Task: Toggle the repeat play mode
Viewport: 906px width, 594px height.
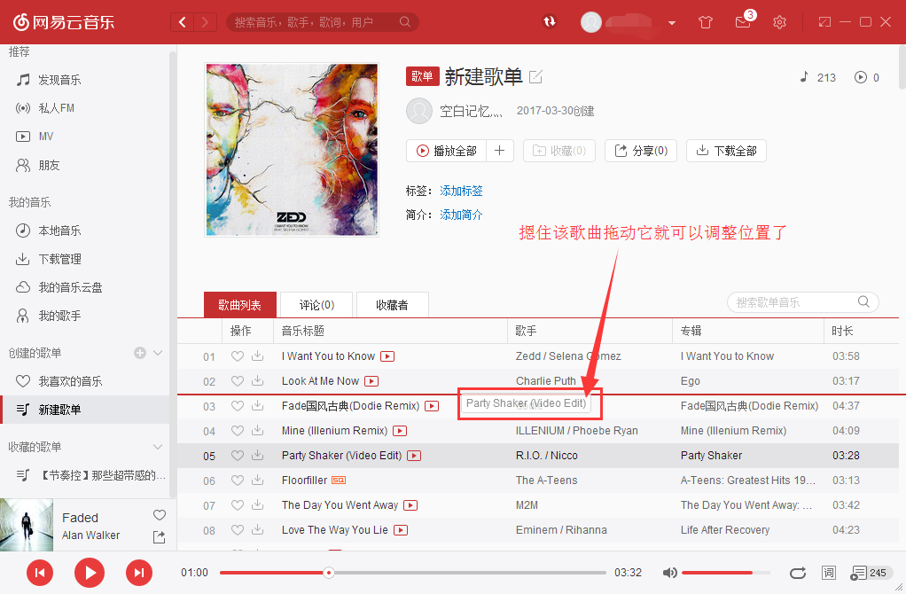Action: tap(797, 573)
